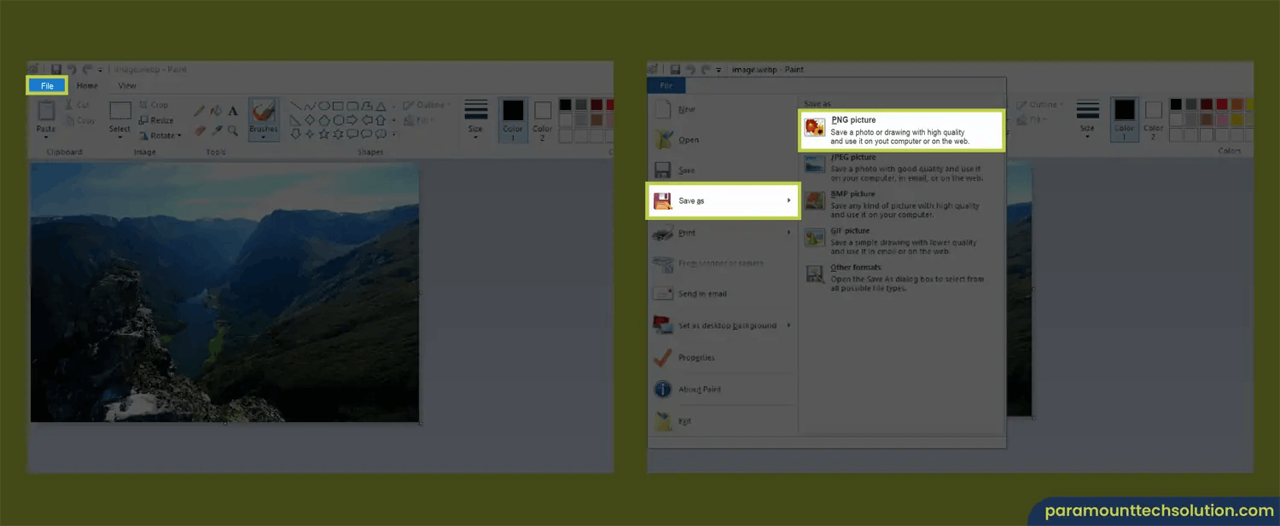Viewport: 1280px width, 526px height.
Task: Select Color 1 in left Paint window
Action: (x=513, y=119)
